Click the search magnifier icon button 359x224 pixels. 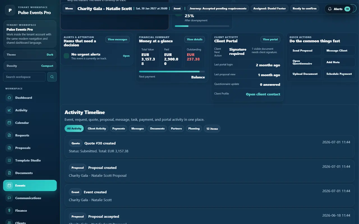pyautogui.click(x=52, y=77)
